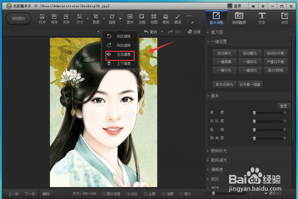The image size is (298, 199).
Task: Switch to 数码暗房 tab
Action: [x=239, y=18]
